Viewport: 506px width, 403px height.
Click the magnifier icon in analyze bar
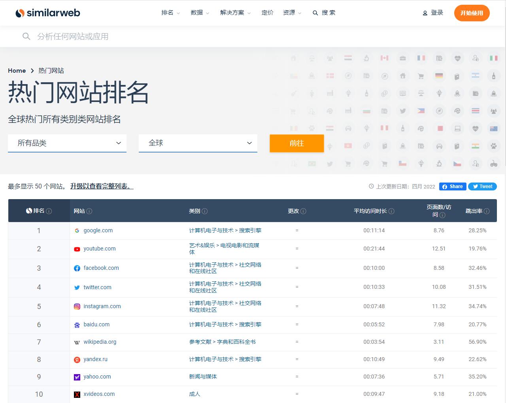[26, 36]
